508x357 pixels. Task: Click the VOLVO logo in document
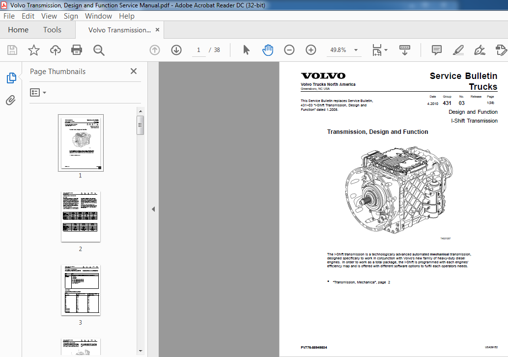[x=323, y=76]
